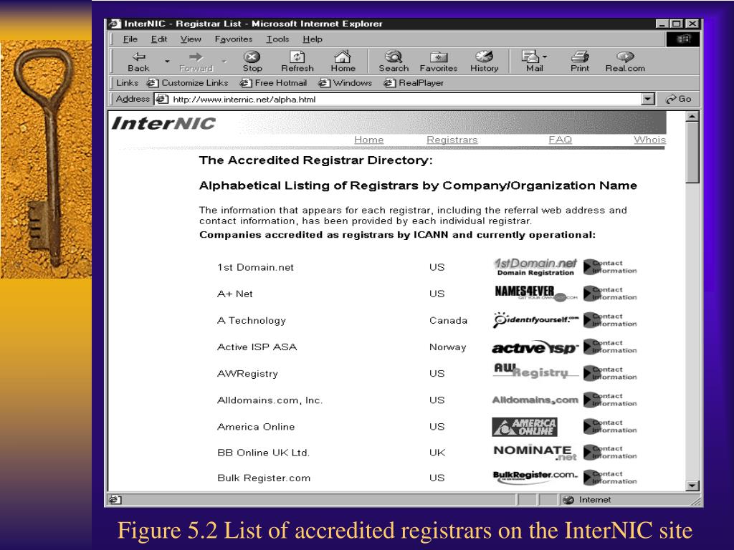Open Contact Information for A Technology
The height and width of the screenshot is (550, 734).
click(x=610, y=320)
